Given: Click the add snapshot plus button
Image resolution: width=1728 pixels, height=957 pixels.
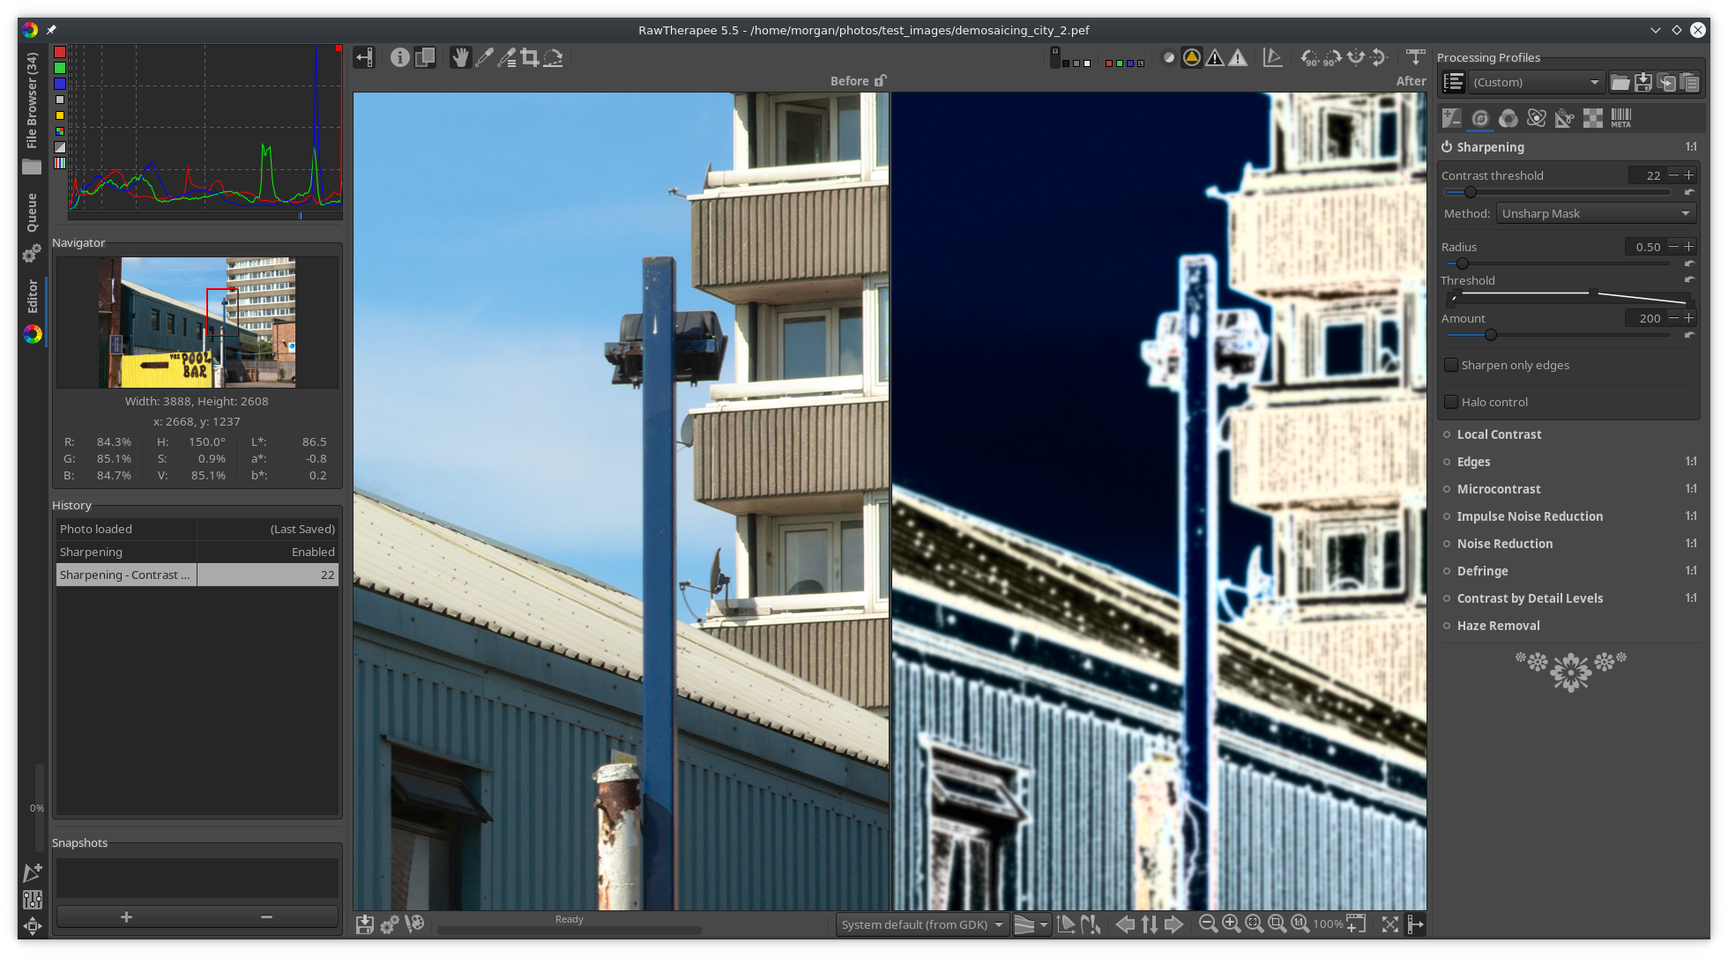Looking at the screenshot, I should 126,917.
